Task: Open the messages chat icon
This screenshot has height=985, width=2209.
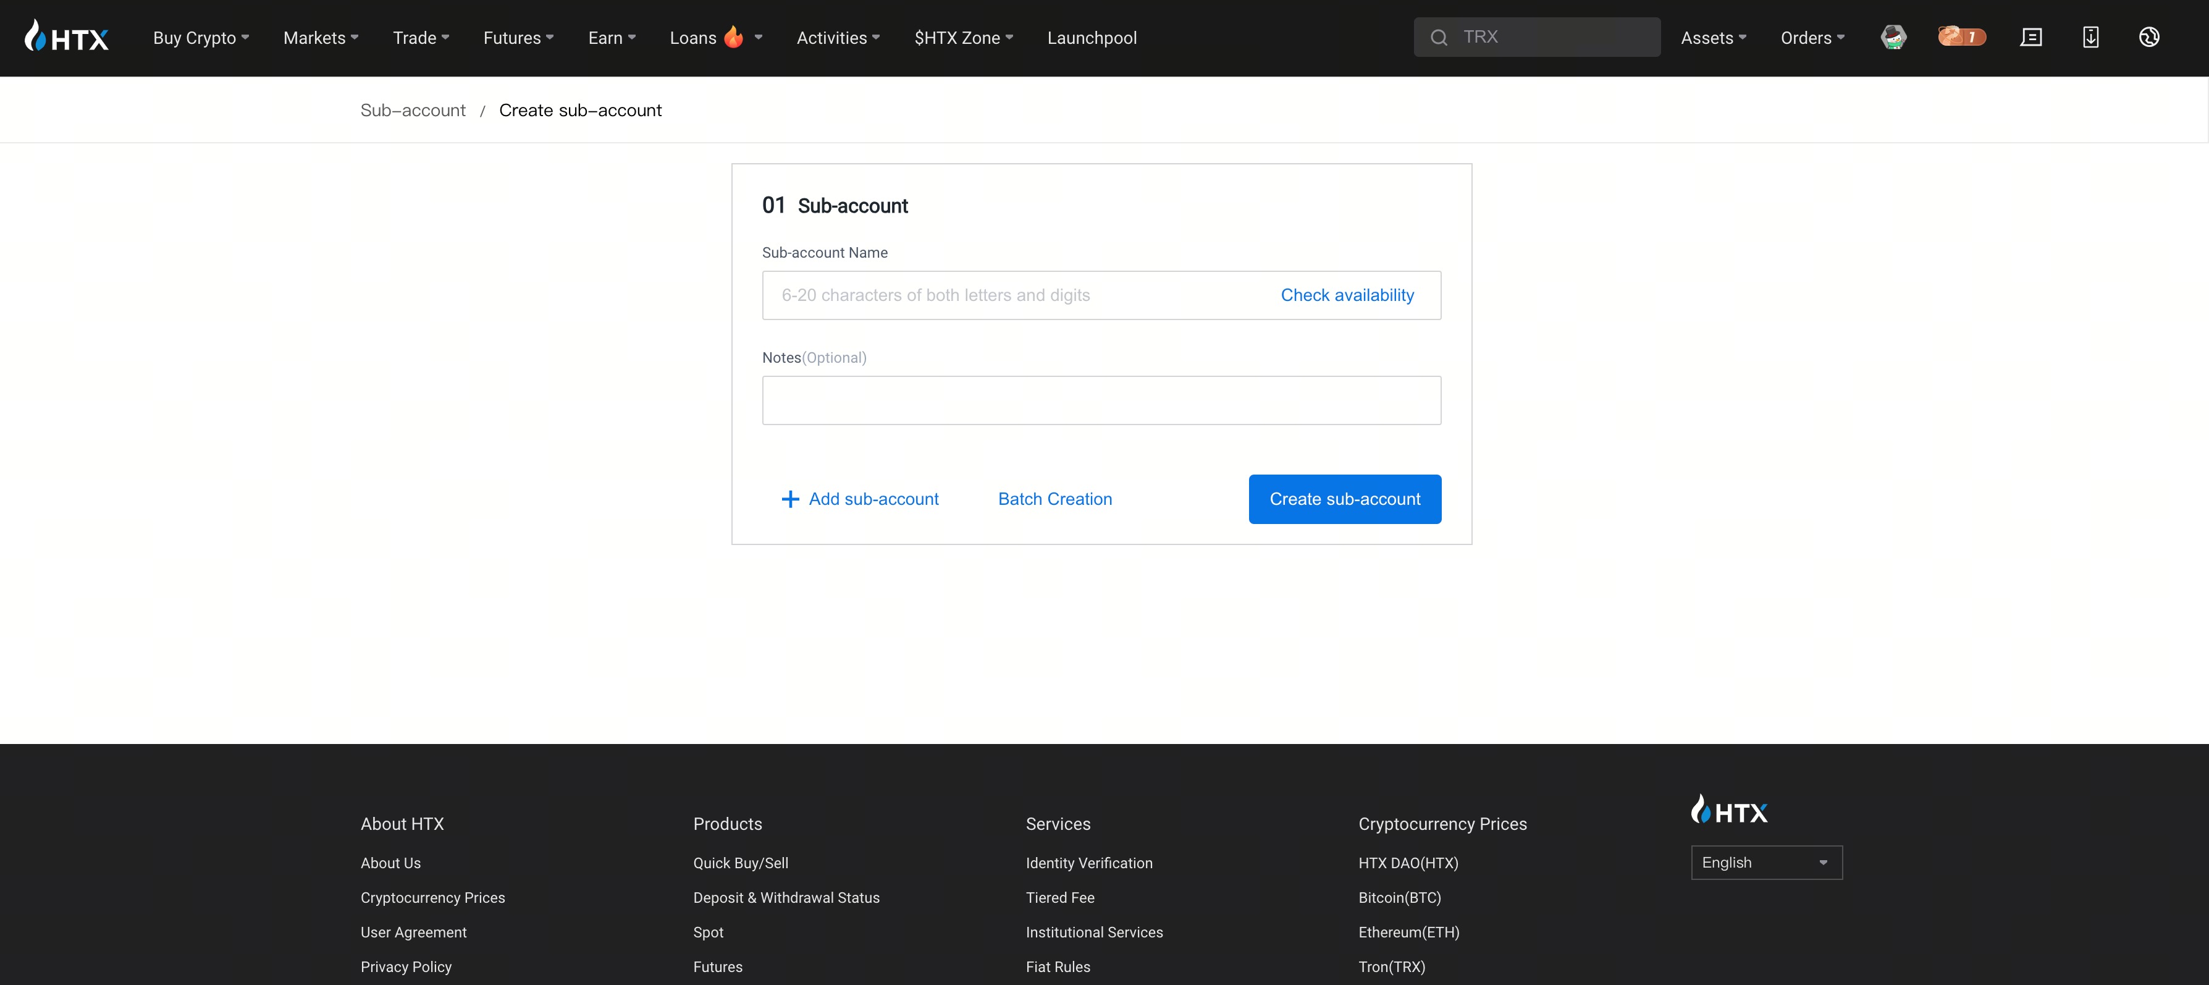Action: [2030, 37]
